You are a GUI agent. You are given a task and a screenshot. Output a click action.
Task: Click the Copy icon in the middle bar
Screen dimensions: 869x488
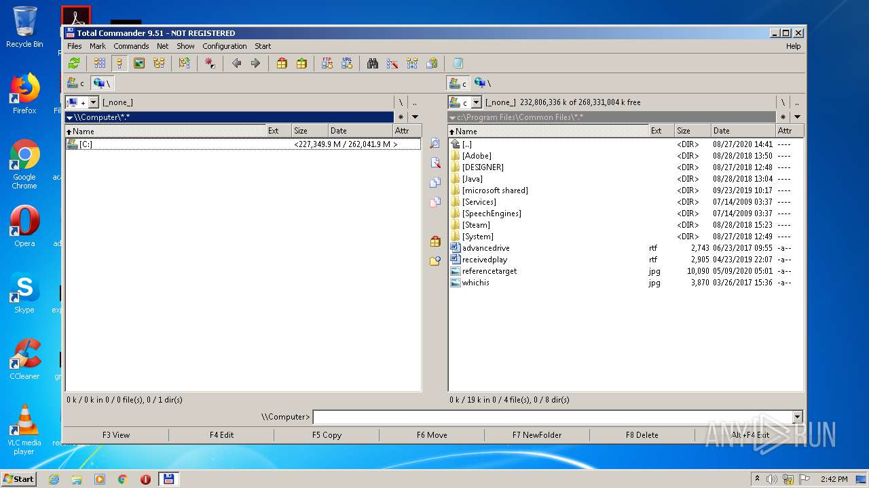(x=435, y=183)
